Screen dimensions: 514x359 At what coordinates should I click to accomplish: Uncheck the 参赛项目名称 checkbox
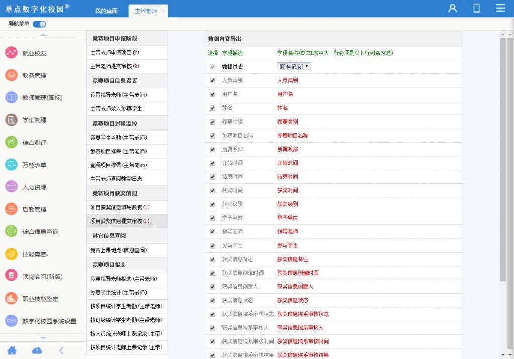click(x=212, y=136)
